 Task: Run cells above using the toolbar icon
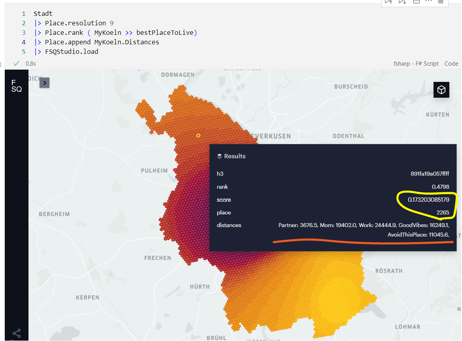(389, 2)
